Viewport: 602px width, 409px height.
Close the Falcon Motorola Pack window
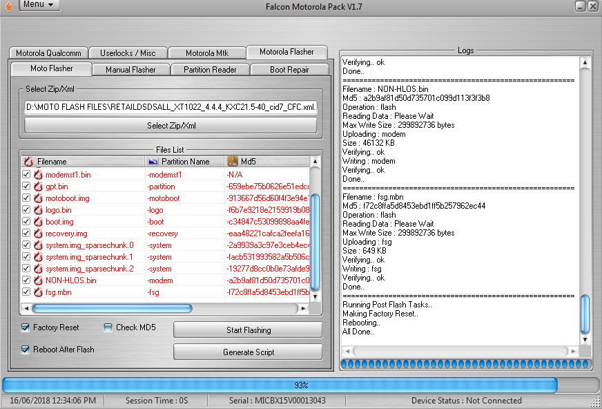[x=592, y=6]
